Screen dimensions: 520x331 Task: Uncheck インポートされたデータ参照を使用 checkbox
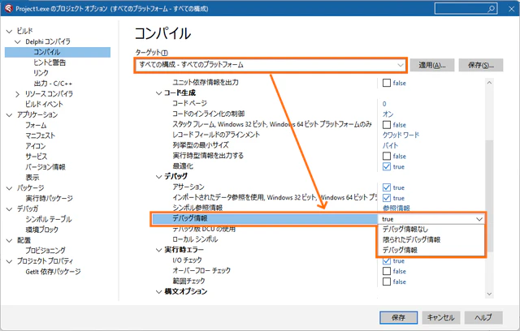tap(387, 198)
